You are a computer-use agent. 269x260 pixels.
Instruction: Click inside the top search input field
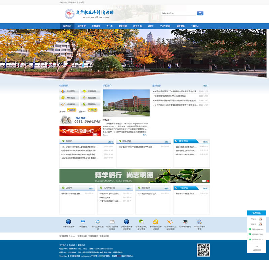pyautogui.click(x=178, y=13)
